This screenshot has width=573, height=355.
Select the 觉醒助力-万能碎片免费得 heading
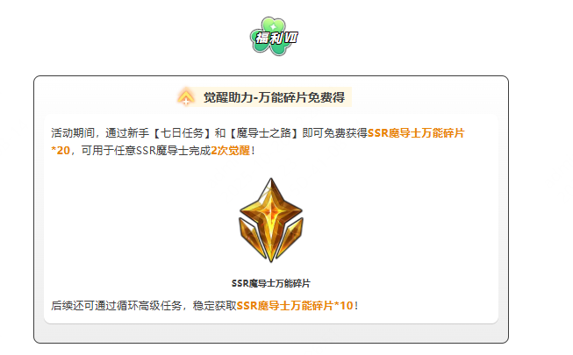click(x=274, y=97)
